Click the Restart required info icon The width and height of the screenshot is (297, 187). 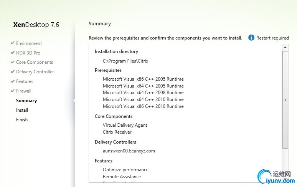251,38
